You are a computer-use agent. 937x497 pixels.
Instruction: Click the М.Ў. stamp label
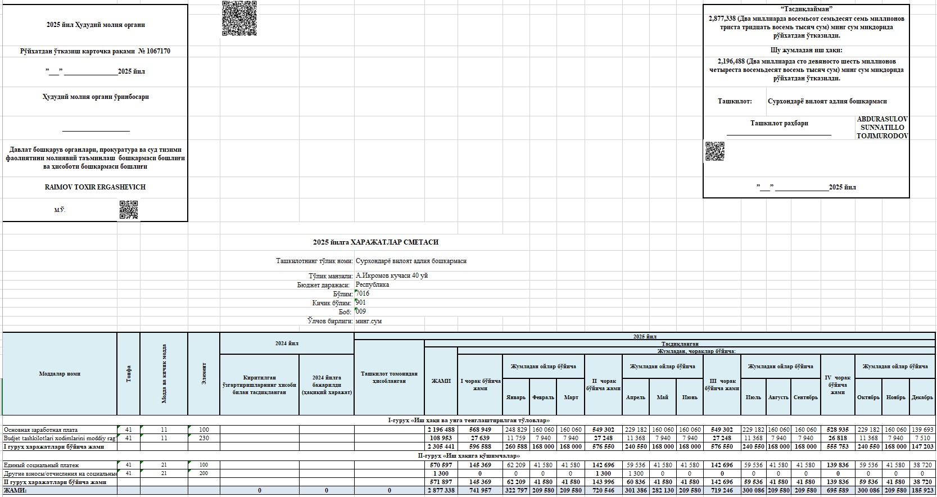[60, 210]
